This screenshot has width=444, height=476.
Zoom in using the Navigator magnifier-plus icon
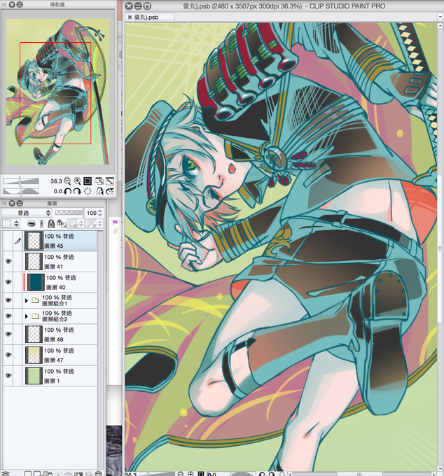point(78,181)
